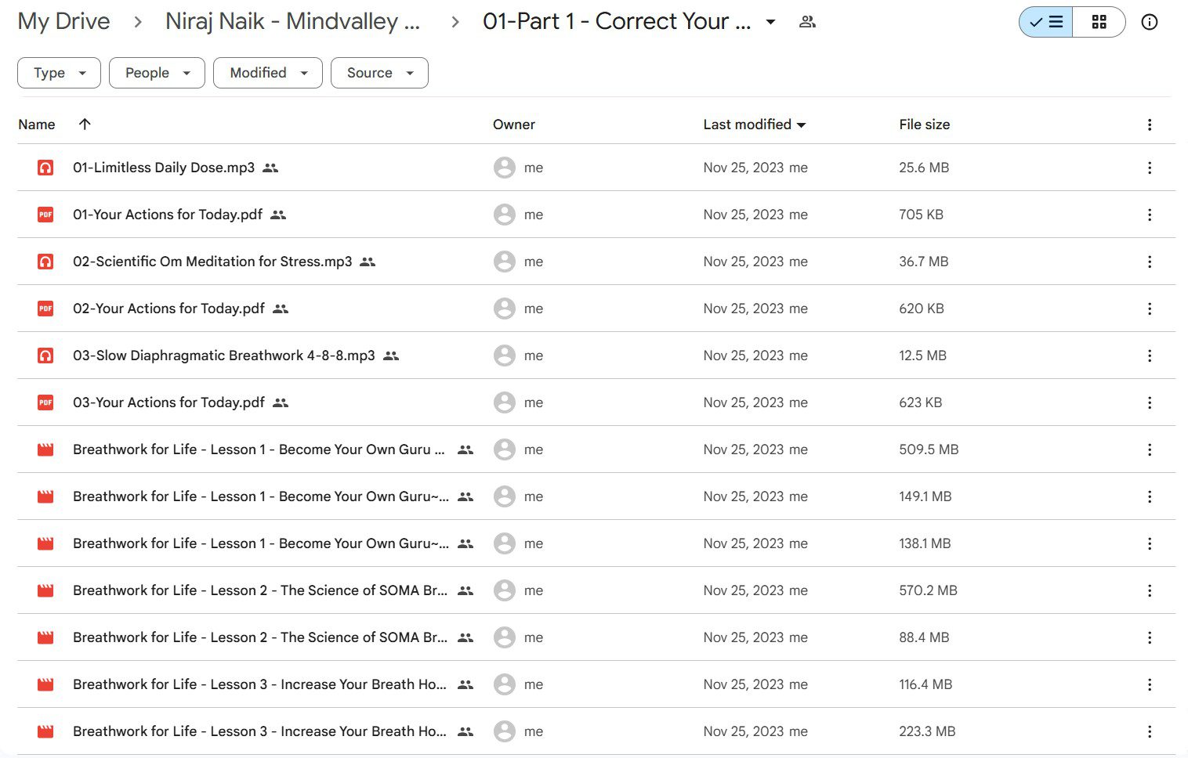Click the PDF icon of 03-Your Actions for Today
Viewport: 1188px width, 758px height.
click(45, 402)
